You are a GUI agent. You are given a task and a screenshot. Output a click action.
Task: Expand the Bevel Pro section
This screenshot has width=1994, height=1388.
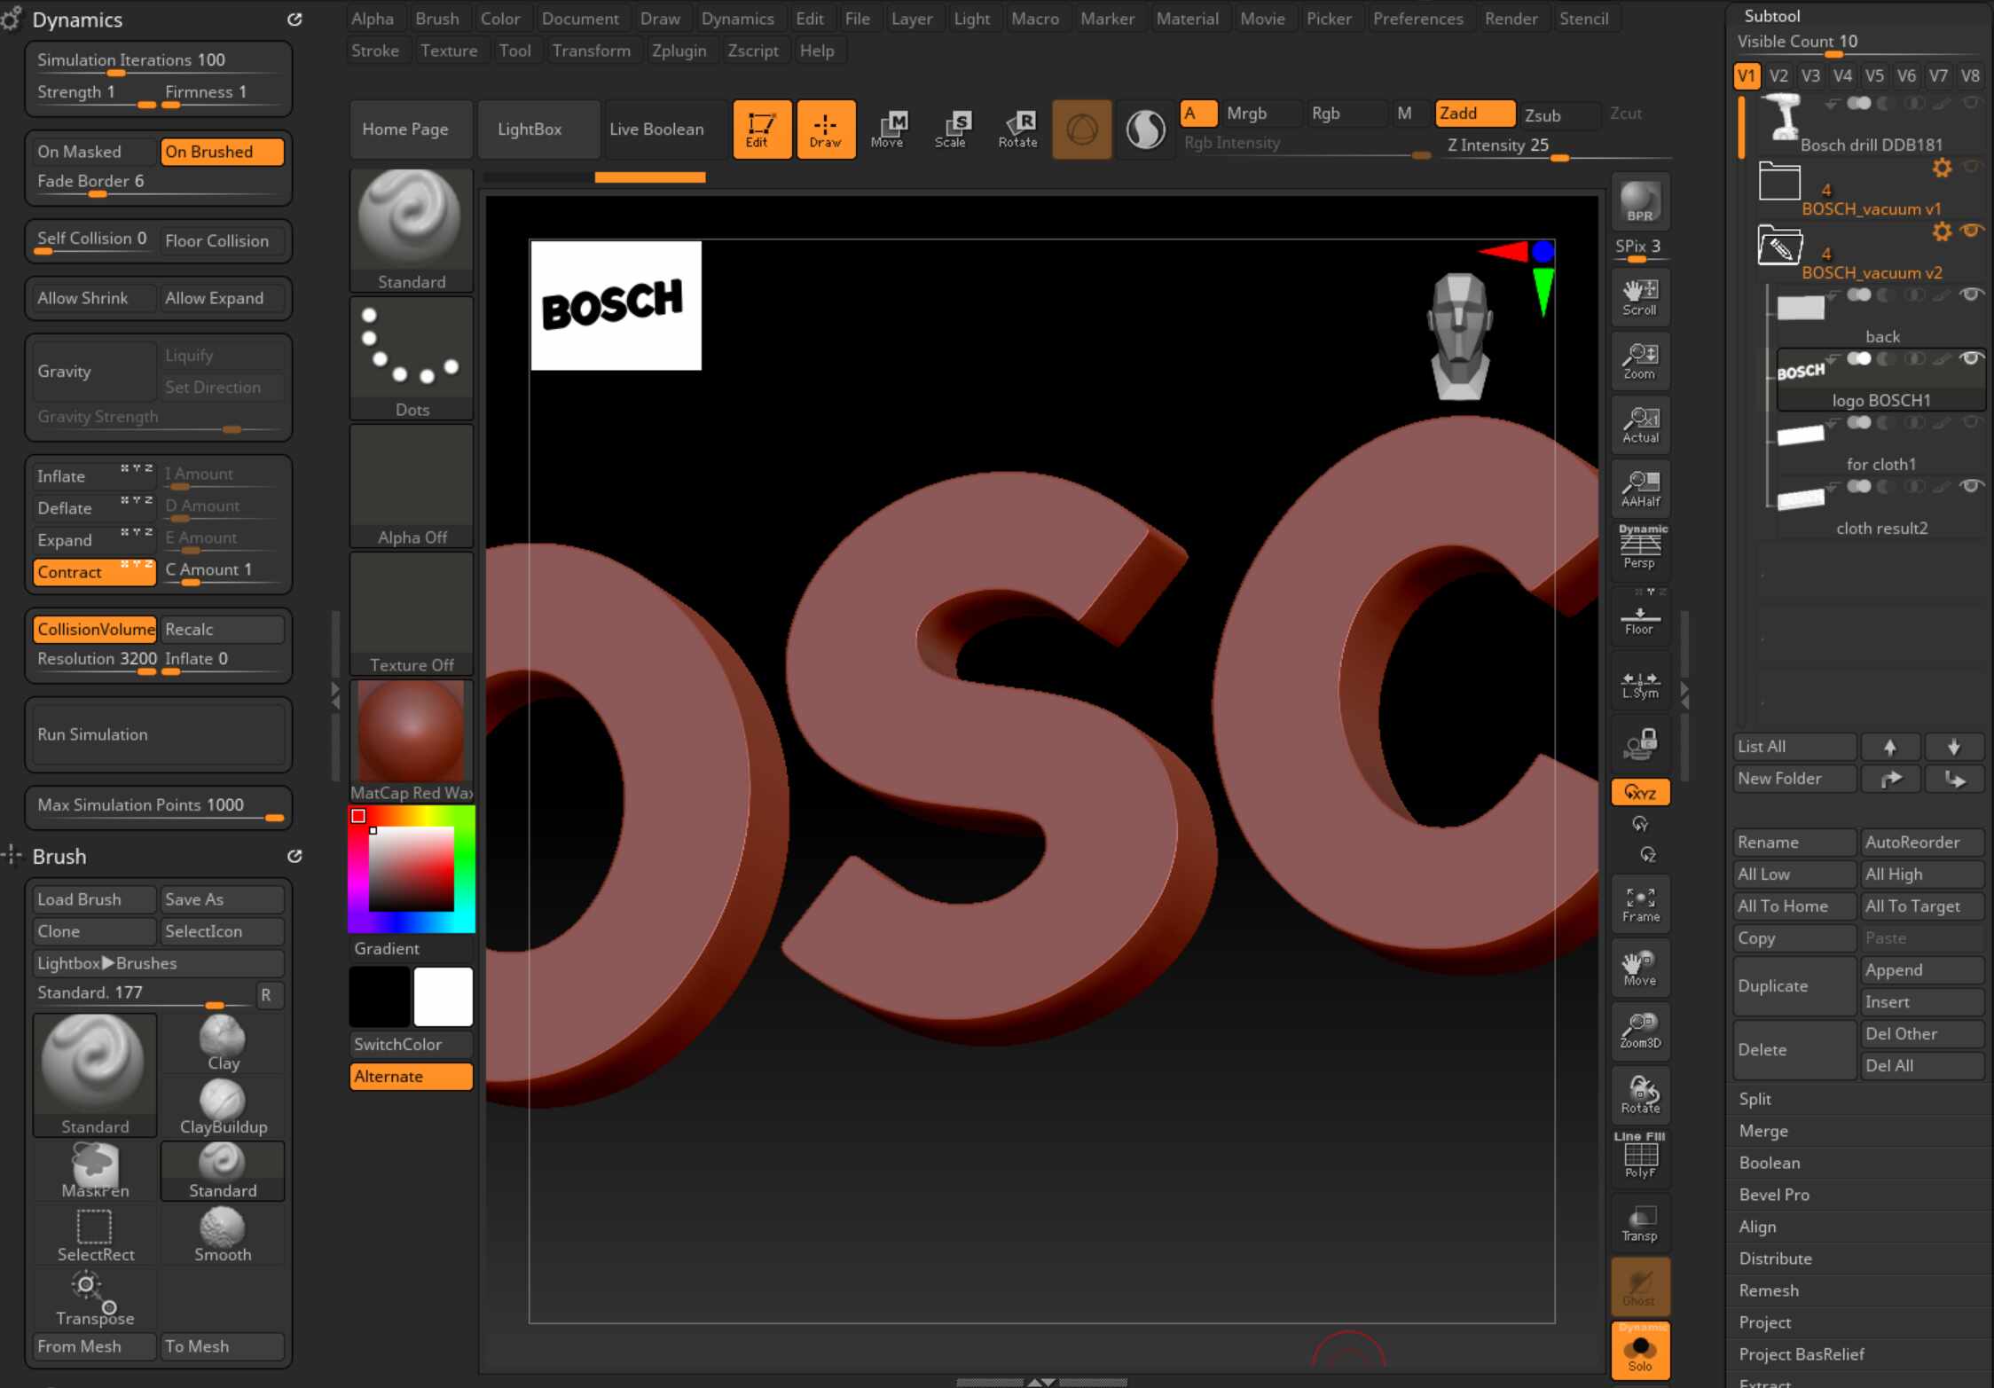click(x=1773, y=1195)
